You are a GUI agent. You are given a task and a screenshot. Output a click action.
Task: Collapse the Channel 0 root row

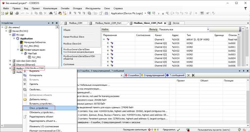(104, 39)
